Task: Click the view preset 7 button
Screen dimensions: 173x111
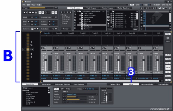Action: coord(156,8)
